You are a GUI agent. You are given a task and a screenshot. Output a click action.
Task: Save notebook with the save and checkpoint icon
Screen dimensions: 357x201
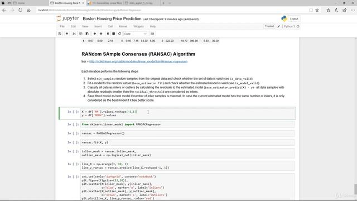tap(60, 33)
